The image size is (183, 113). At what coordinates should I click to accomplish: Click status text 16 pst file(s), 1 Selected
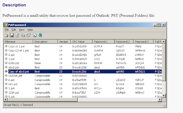[x=18, y=105]
